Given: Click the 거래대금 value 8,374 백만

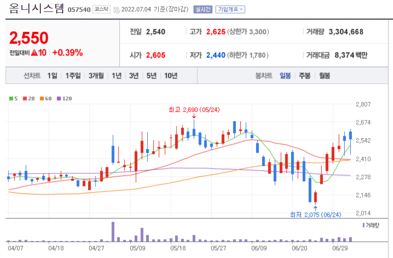Looking at the screenshot, I should 351,55.
